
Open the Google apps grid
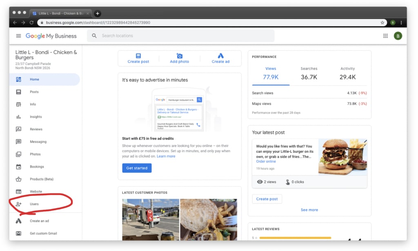pyautogui.click(x=385, y=36)
